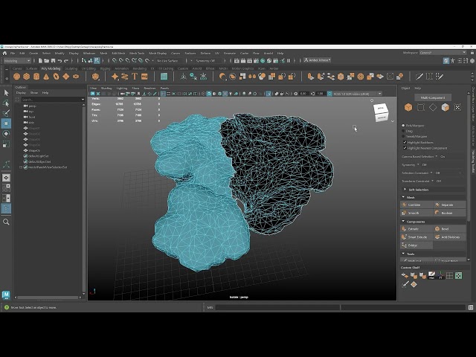
Task: Collapse the Mesh section
Action: coord(403,197)
